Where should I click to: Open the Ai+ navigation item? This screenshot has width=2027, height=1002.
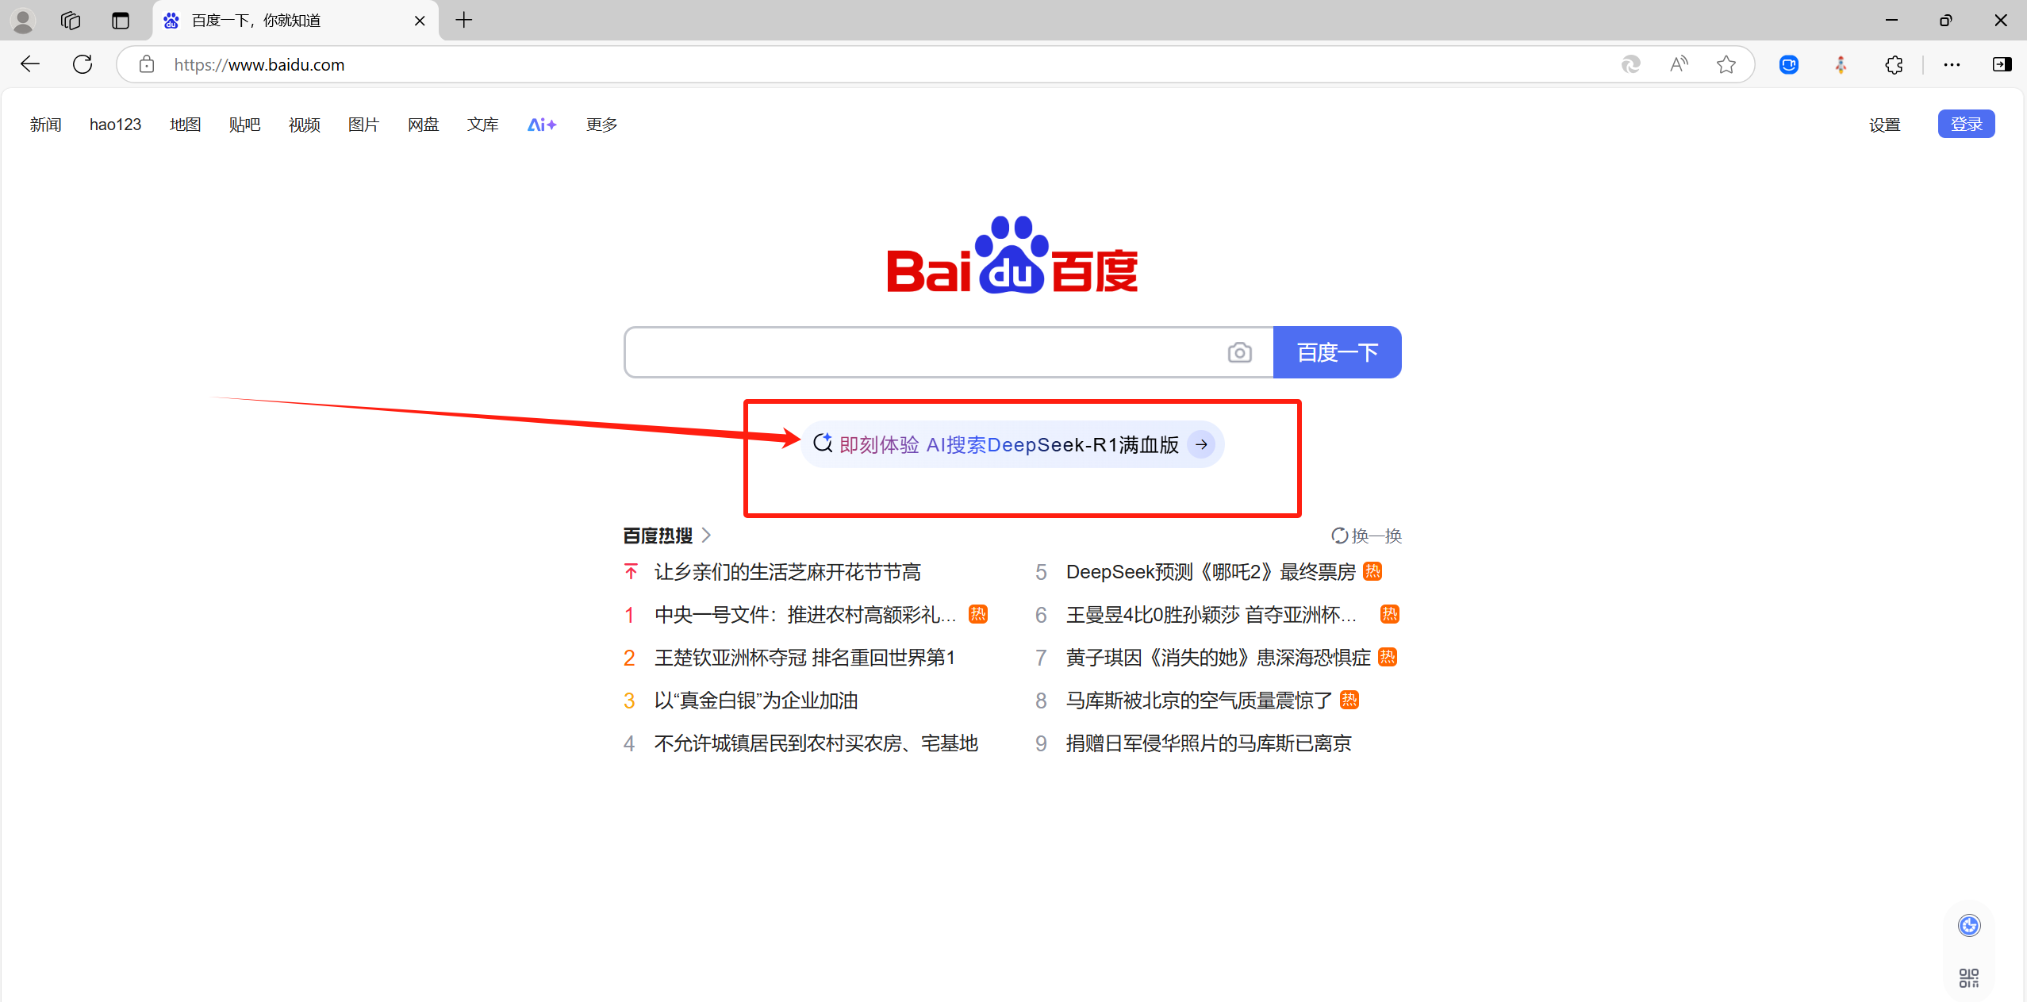pos(542,125)
